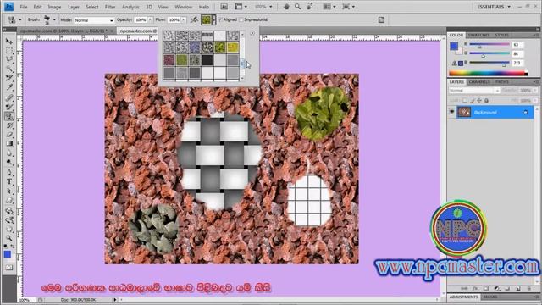Viewport: 542px width, 305px height.
Task: Open the Filter menu
Action: tap(110, 7)
